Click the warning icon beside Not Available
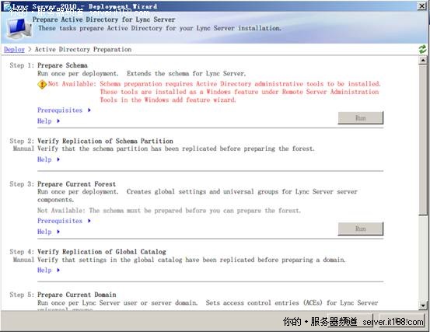430x332 pixels. coord(42,85)
